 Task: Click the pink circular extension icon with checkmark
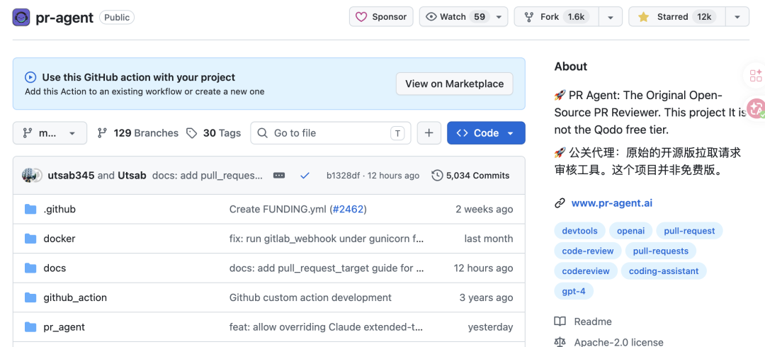tap(756, 108)
